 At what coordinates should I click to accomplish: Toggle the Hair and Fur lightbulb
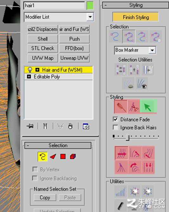coord(30,70)
